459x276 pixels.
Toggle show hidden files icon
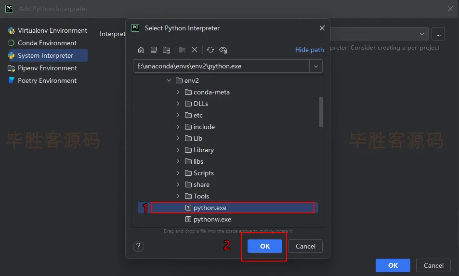pos(223,50)
